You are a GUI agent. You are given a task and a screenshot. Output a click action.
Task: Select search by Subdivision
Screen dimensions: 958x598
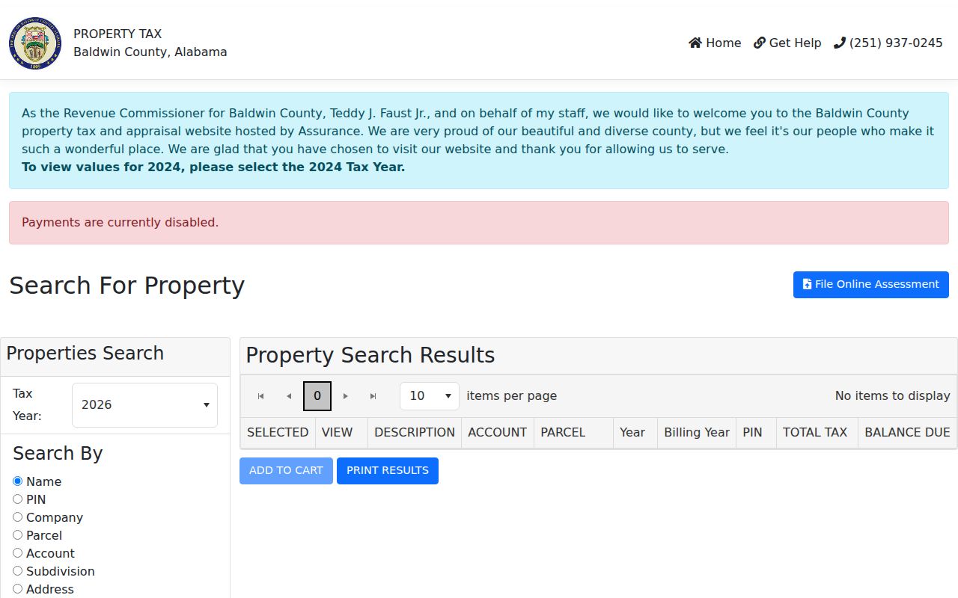tap(17, 571)
